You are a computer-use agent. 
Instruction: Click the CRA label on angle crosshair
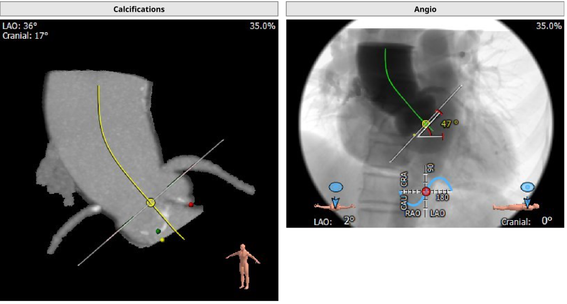404,179
